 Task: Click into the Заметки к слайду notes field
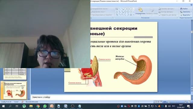110,97
